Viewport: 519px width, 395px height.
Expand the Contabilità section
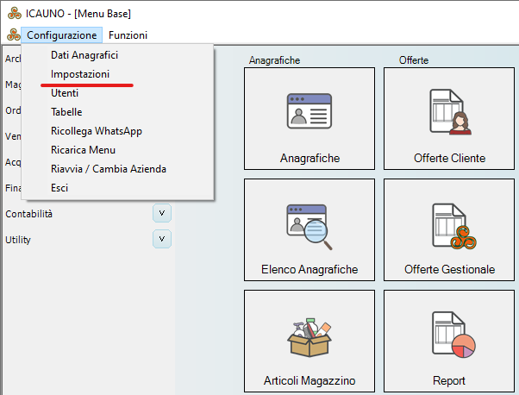click(x=162, y=213)
